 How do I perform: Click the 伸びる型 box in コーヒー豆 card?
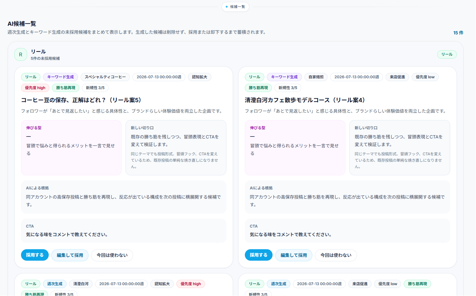[x=71, y=148]
